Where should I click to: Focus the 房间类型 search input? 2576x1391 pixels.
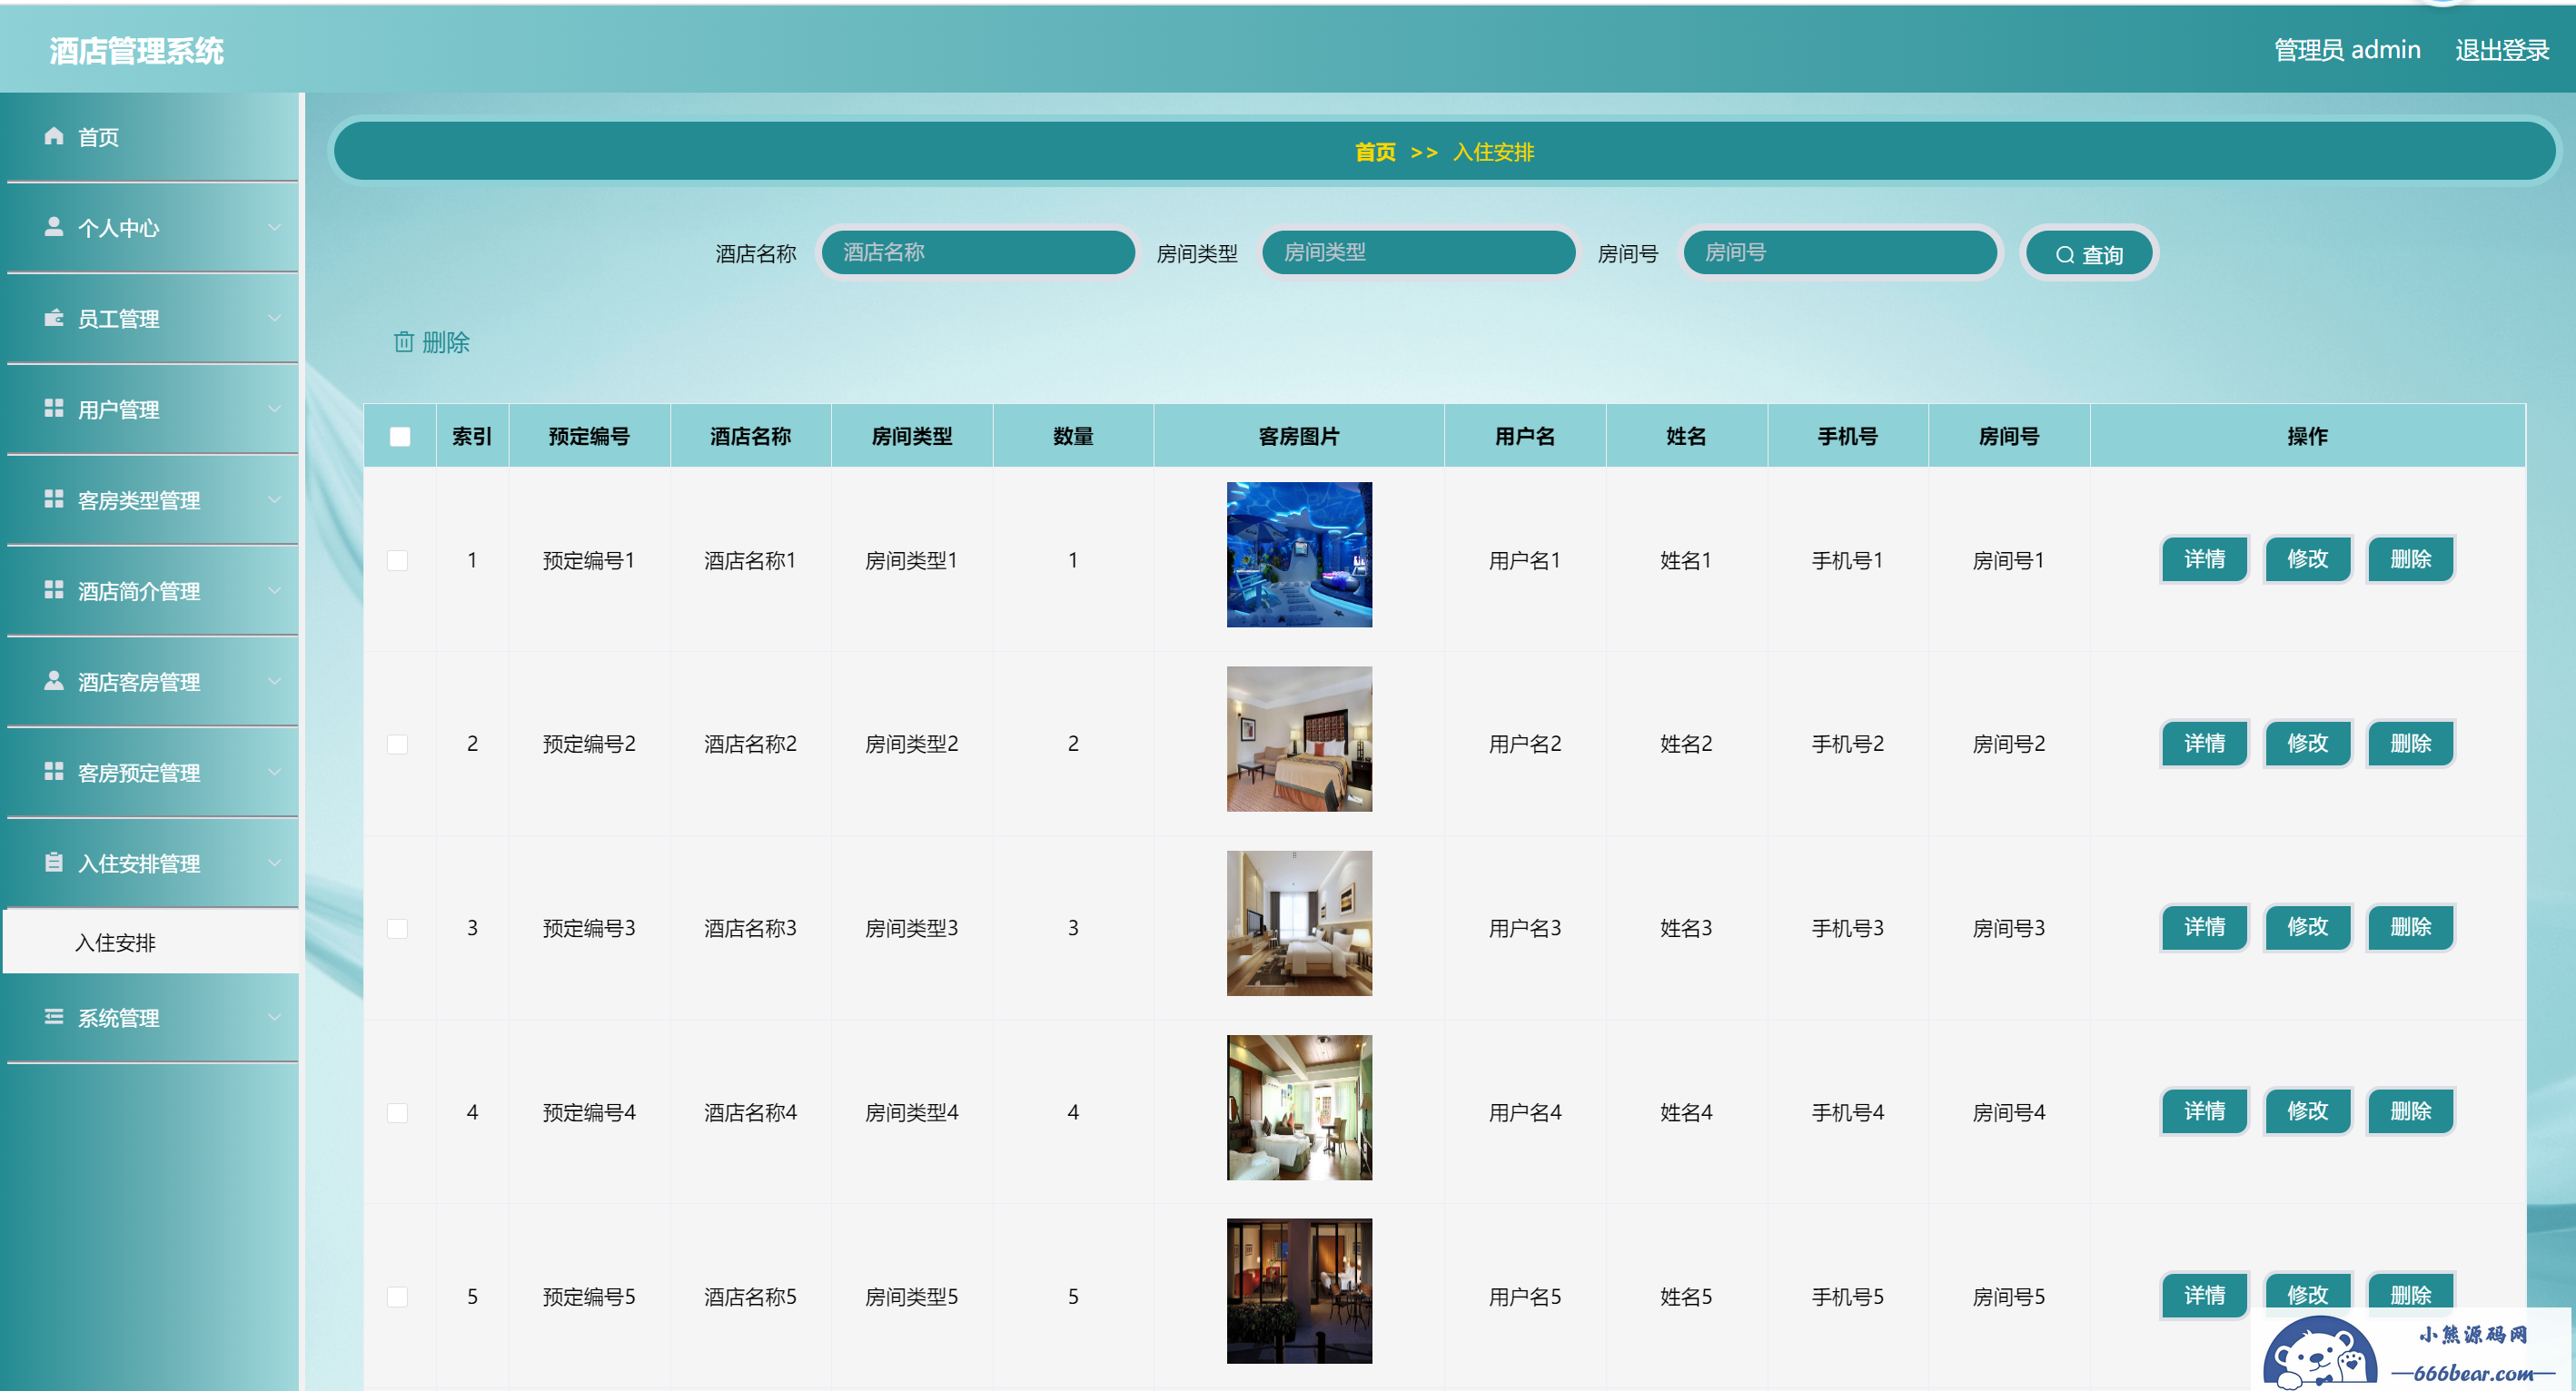coord(1418,252)
